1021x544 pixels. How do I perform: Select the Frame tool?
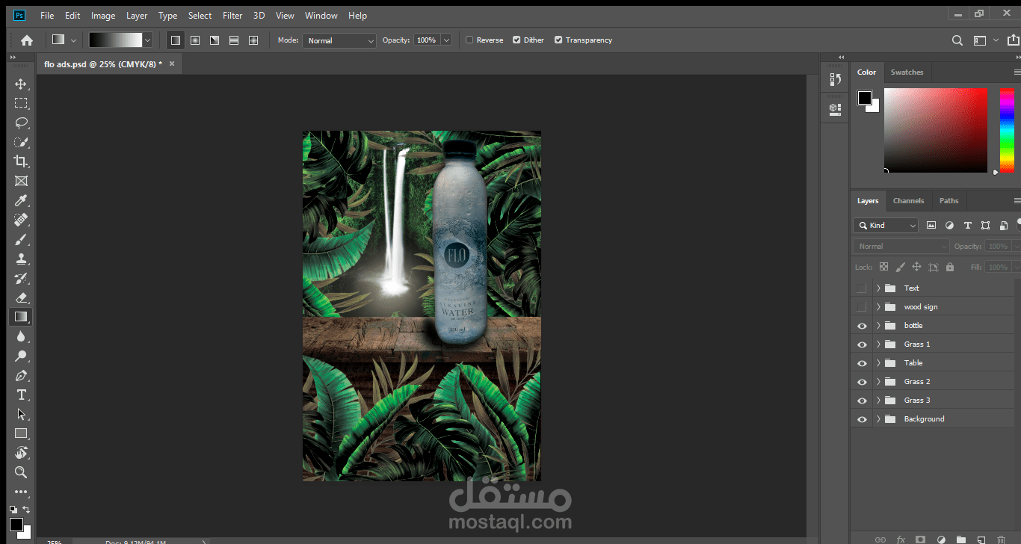click(21, 181)
